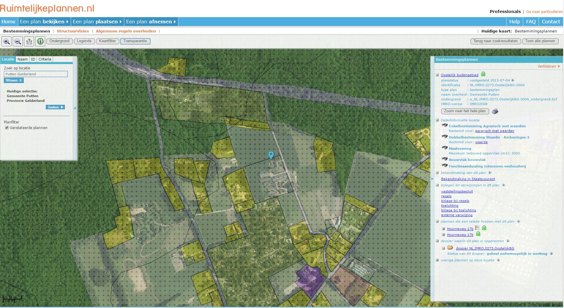Click info icon beside overige plannen op deze locatie
This screenshot has height=308, width=564.
(x=498, y=260)
